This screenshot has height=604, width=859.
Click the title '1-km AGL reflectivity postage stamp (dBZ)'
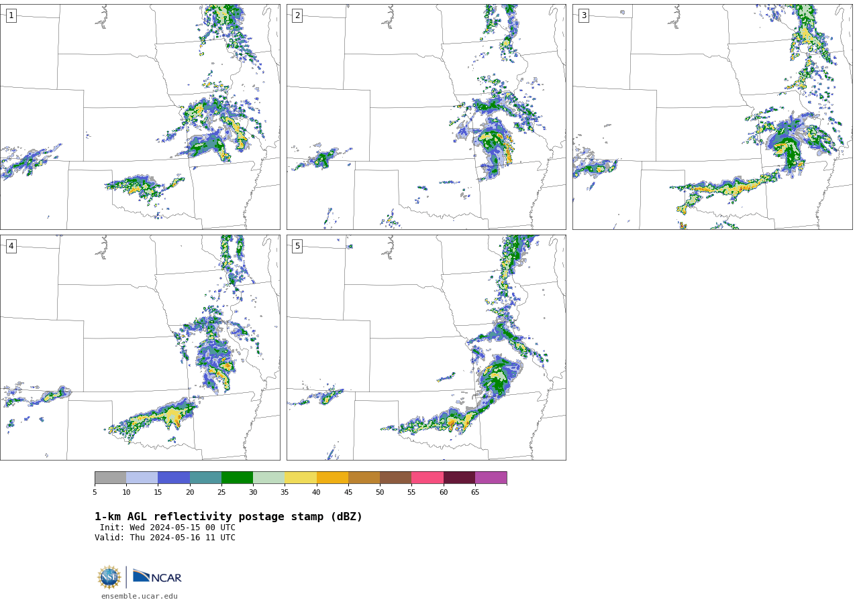[x=228, y=517]
